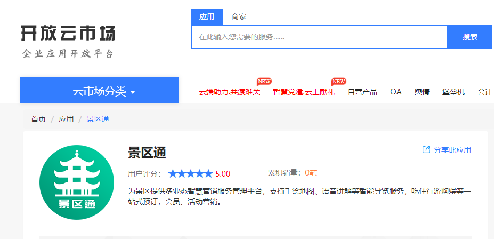Click the NEW badge above 云端助力.共渡难关
The image size is (494, 239).
pyautogui.click(x=264, y=82)
